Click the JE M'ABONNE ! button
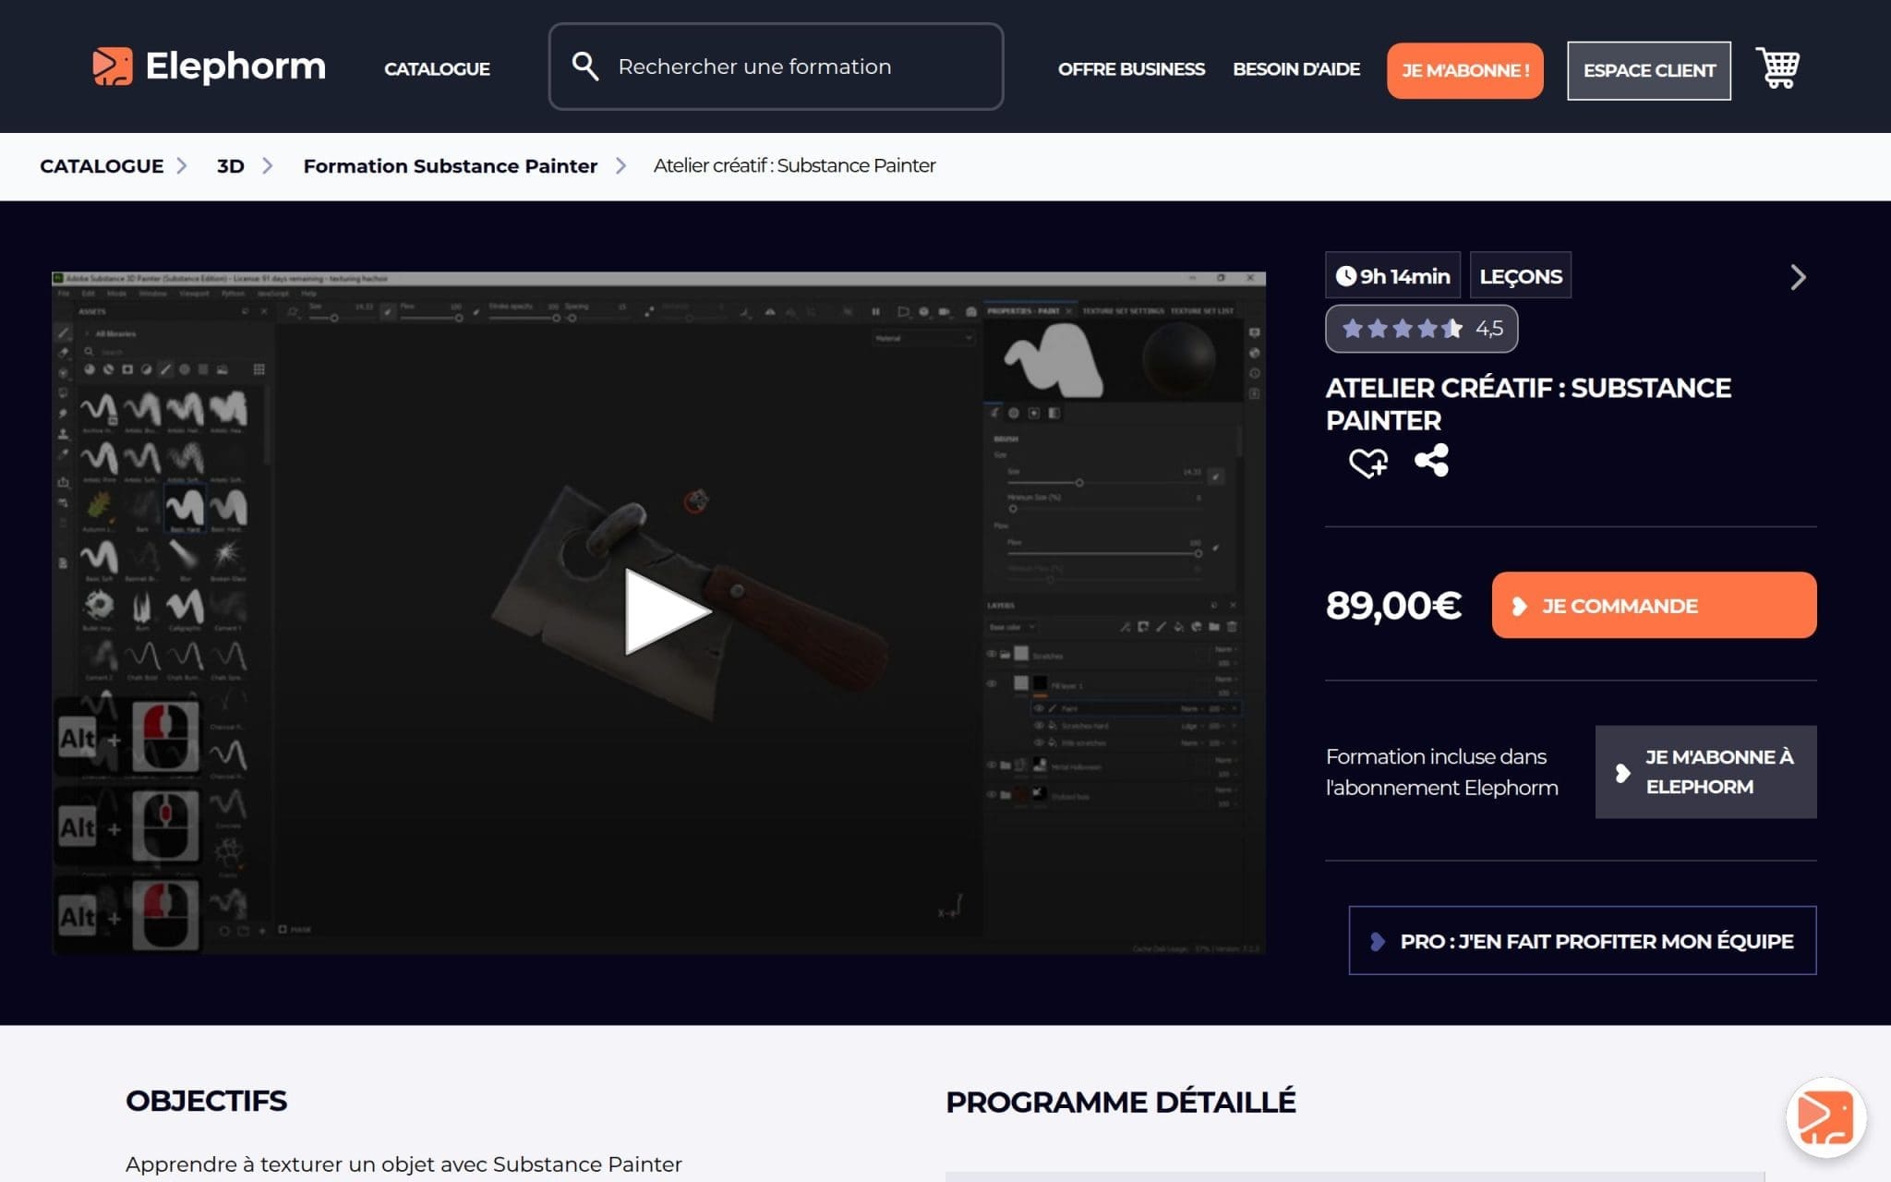 pos(1465,70)
